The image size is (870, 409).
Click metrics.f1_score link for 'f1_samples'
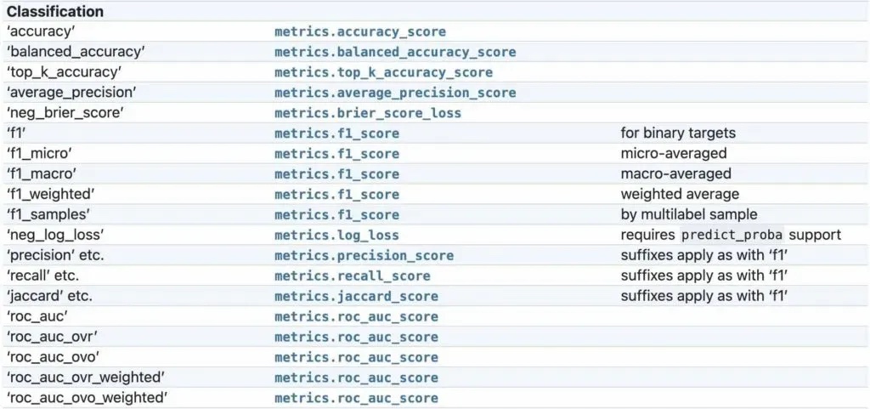pyautogui.click(x=336, y=215)
